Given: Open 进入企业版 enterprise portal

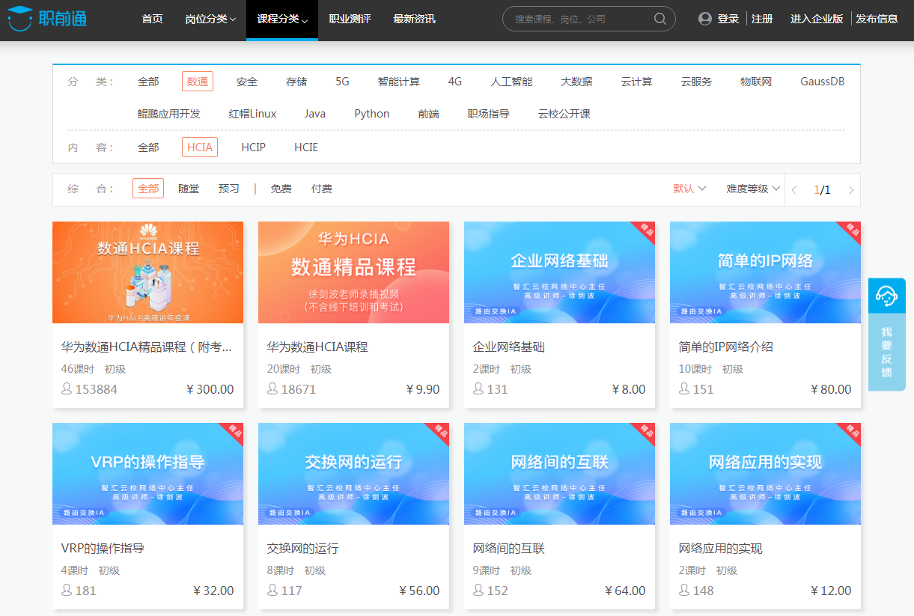Looking at the screenshot, I should click(x=816, y=18).
